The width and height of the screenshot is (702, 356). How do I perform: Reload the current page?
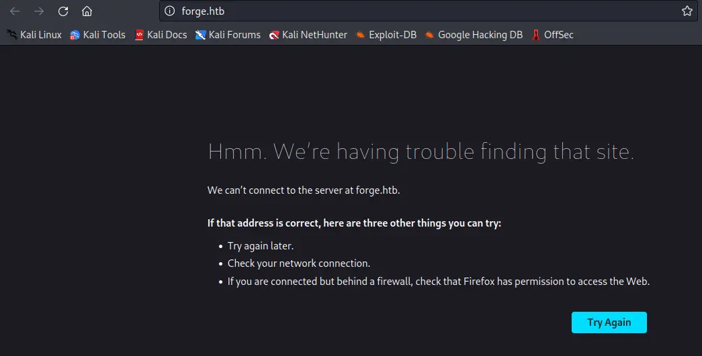(x=63, y=11)
